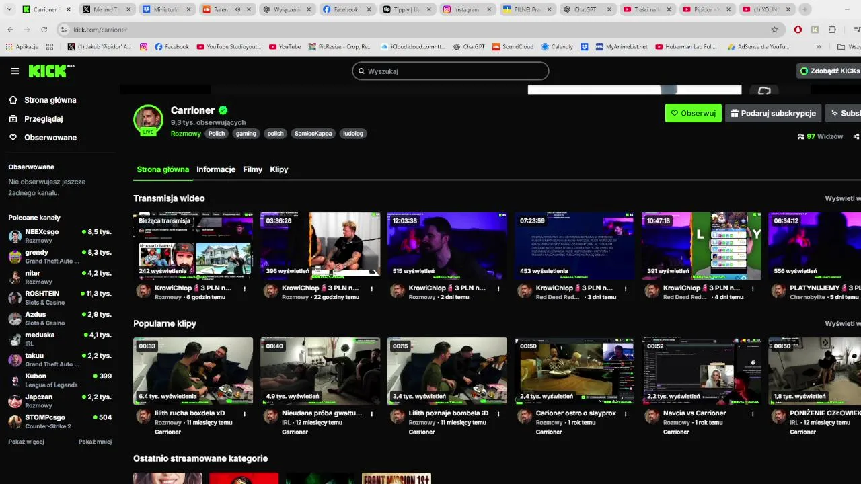Click the address bar URL kick.com/carrioner
This screenshot has height=484, width=861.
click(x=100, y=30)
